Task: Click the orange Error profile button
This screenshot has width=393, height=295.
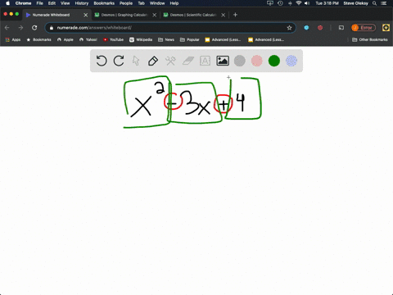Action: point(364,28)
